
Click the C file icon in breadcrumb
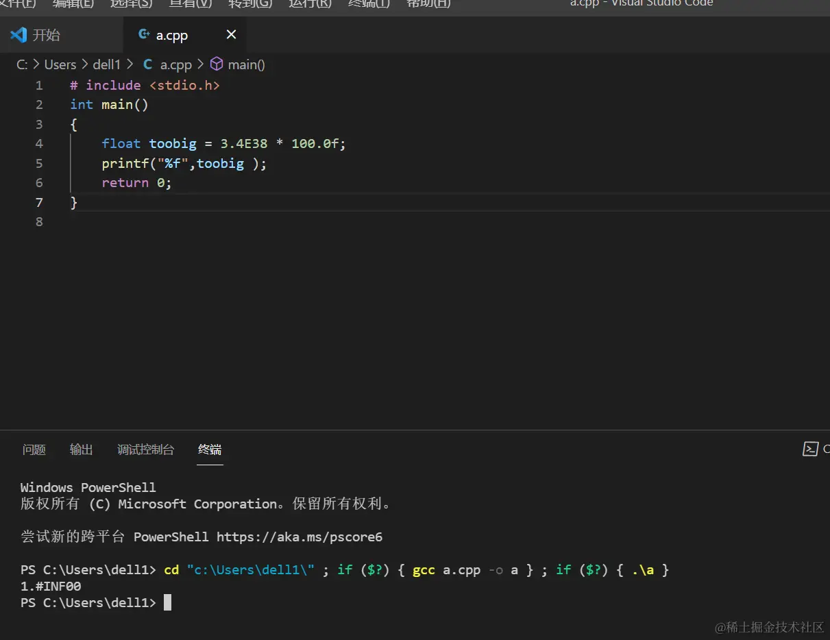point(147,64)
